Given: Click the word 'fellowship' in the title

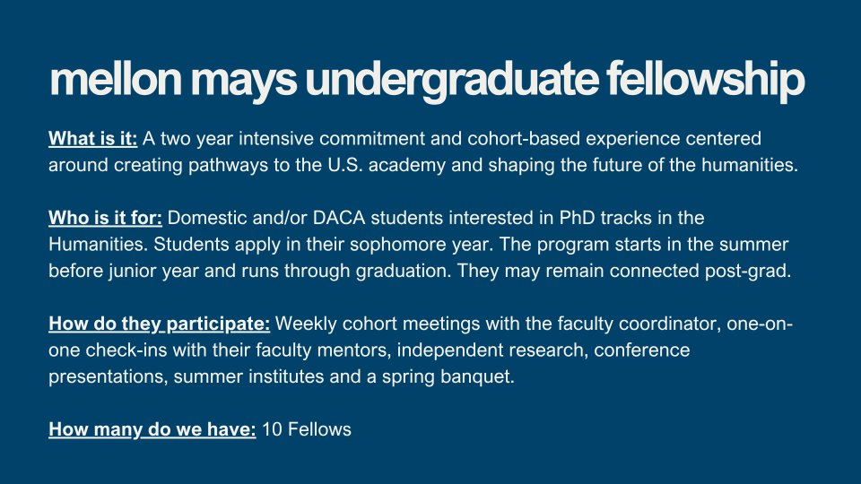Looking at the screenshot, I should (706, 82).
